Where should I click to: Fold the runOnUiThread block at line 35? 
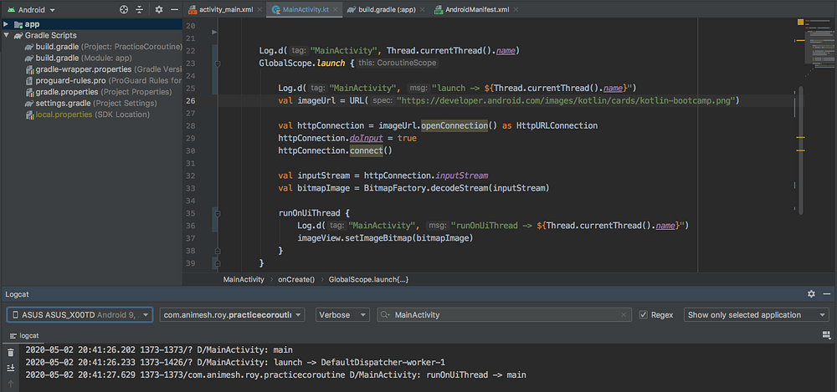click(x=218, y=213)
